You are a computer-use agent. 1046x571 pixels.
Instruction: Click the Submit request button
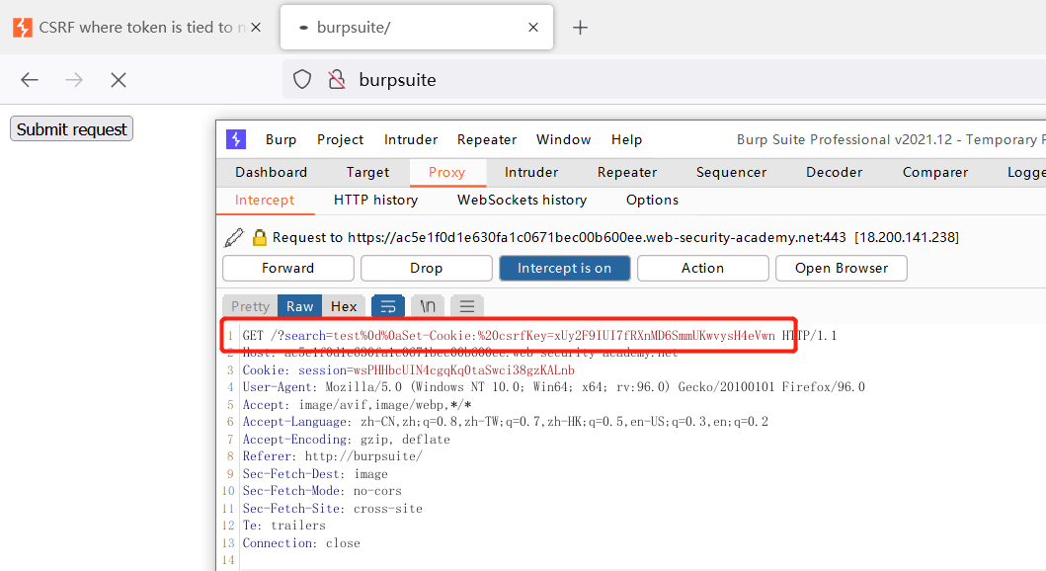click(x=71, y=128)
